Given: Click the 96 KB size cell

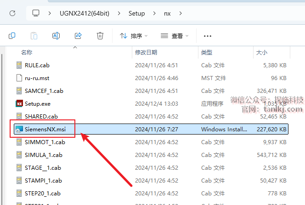Looking at the screenshot, I should point(279,78).
